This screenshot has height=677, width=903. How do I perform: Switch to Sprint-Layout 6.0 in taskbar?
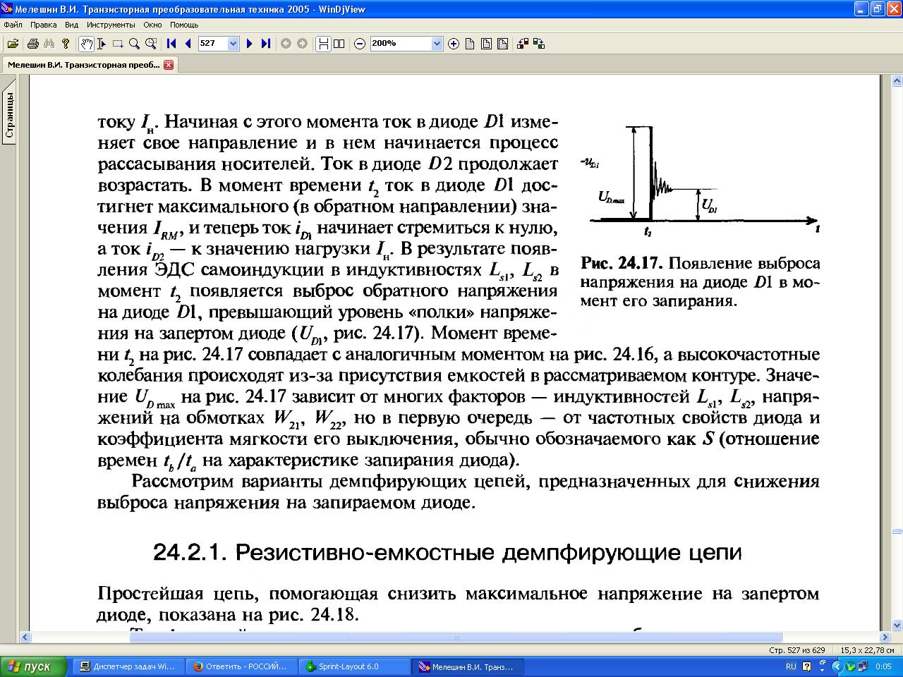pyautogui.click(x=356, y=666)
